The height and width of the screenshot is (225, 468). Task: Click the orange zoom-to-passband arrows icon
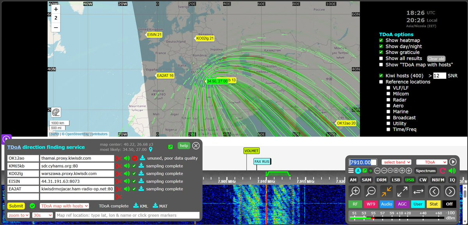(386, 191)
